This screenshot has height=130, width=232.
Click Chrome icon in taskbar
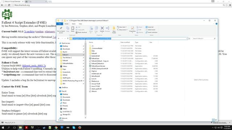[56, 127]
